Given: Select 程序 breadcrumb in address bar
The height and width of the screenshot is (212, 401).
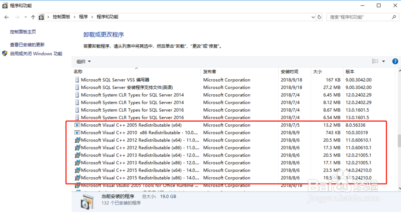Looking at the screenshot, I should coord(83,17).
